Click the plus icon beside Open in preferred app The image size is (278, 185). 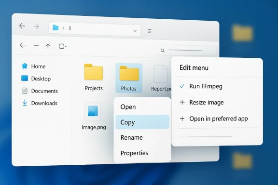[x=182, y=119]
